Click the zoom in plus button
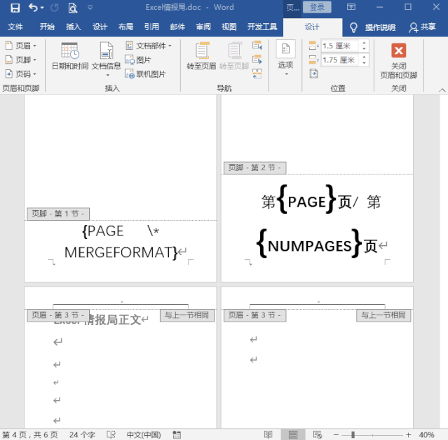 (409, 435)
